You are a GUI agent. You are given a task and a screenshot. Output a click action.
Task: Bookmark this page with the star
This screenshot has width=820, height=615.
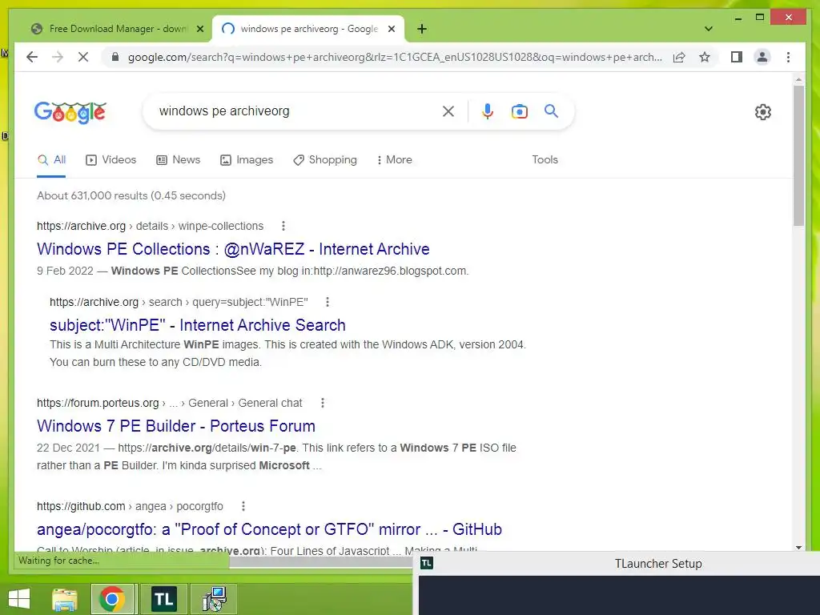tap(705, 57)
